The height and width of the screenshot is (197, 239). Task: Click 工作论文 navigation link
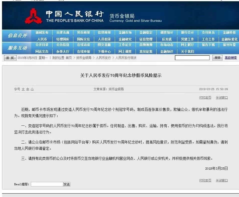[125, 45]
